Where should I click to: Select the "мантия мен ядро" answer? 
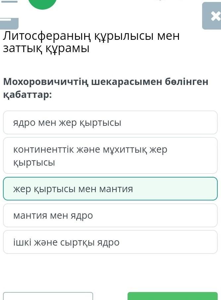(x=110, y=215)
